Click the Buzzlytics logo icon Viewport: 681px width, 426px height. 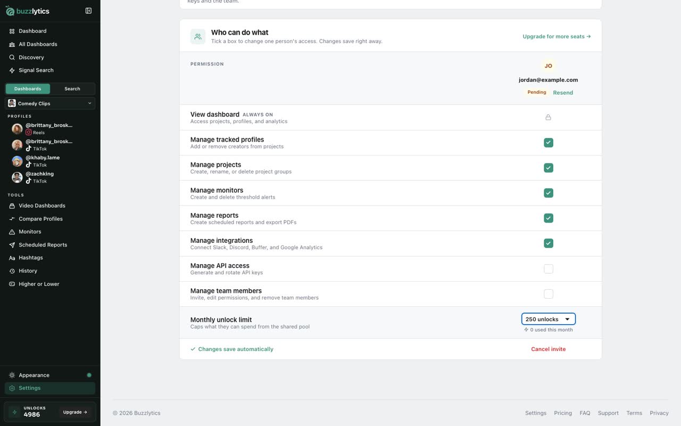10,11
